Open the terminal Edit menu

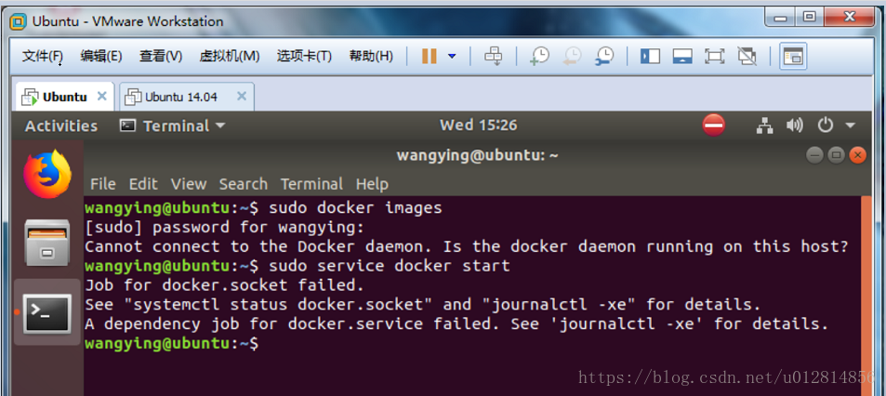coord(143,184)
